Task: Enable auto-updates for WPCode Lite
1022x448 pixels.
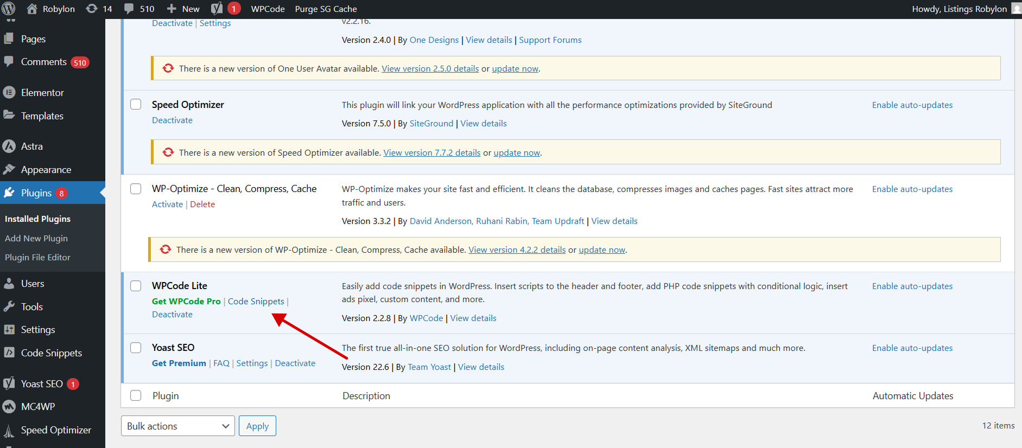Action: [x=912, y=286]
